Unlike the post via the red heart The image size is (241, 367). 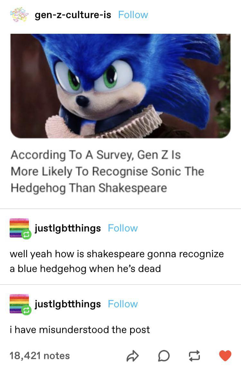(225, 356)
